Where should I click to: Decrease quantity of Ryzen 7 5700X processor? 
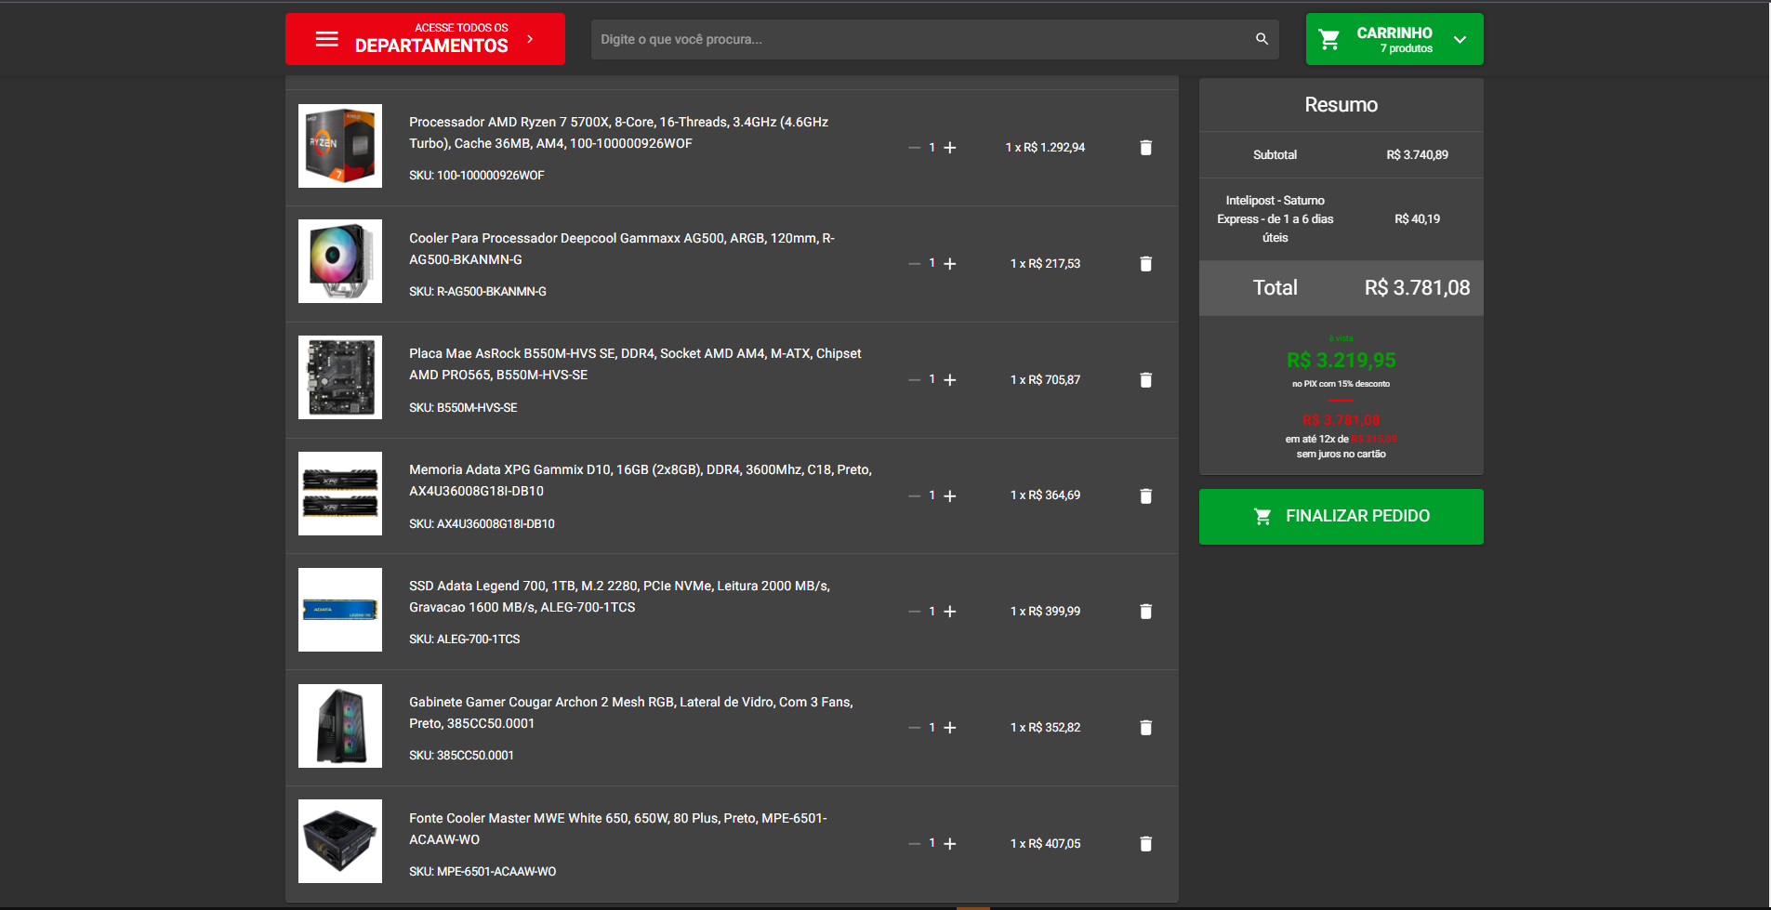[914, 148]
